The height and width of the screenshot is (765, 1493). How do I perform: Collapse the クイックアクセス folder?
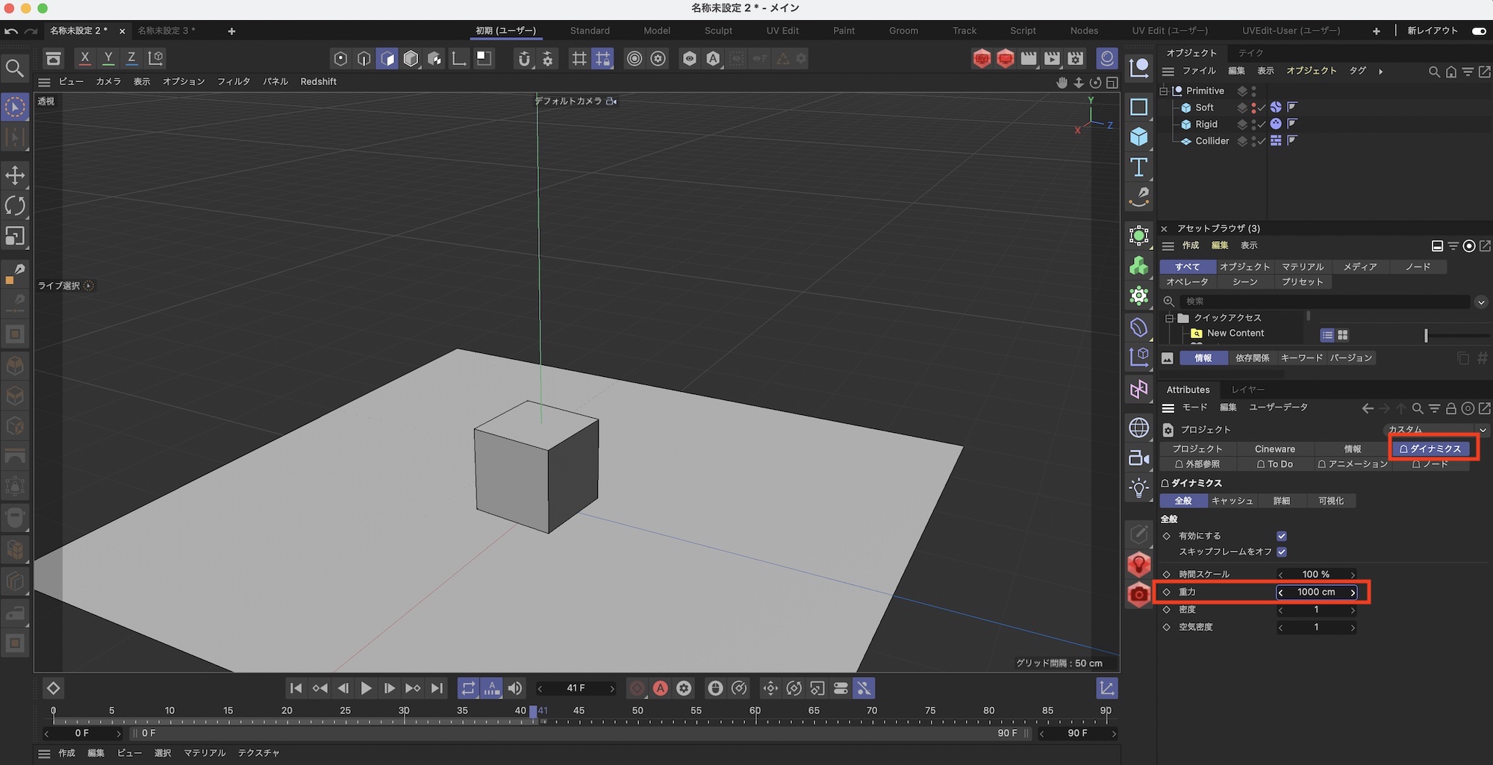coord(1170,318)
